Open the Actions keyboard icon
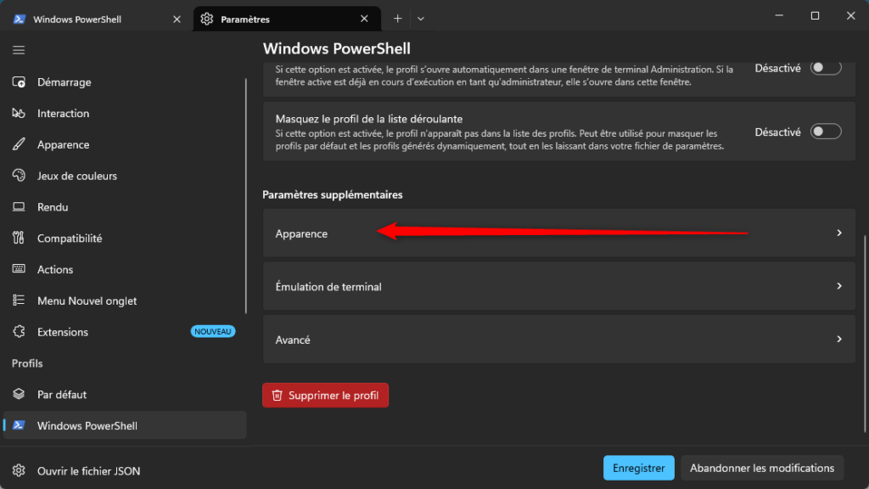 [19, 269]
